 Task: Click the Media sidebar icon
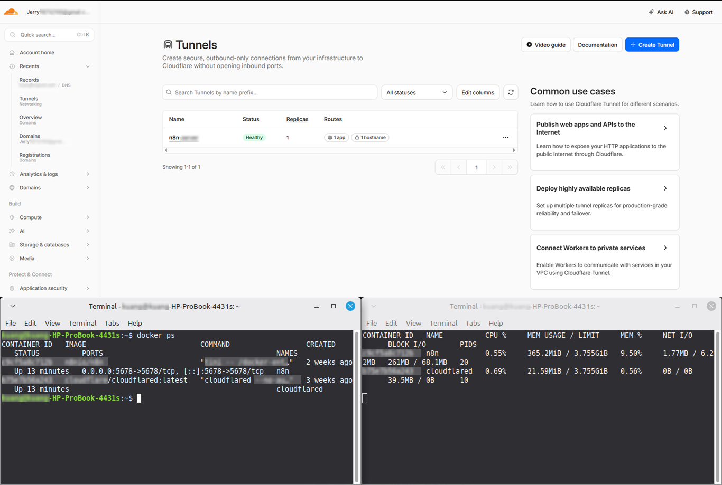click(x=12, y=259)
